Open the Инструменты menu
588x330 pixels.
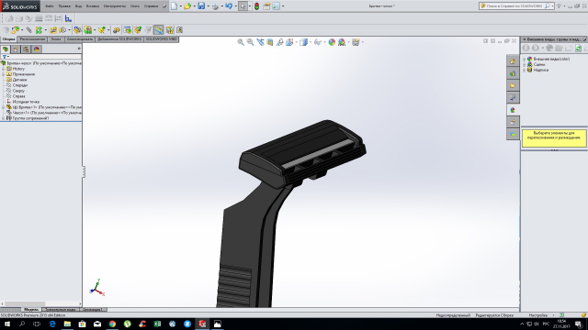coord(115,6)
